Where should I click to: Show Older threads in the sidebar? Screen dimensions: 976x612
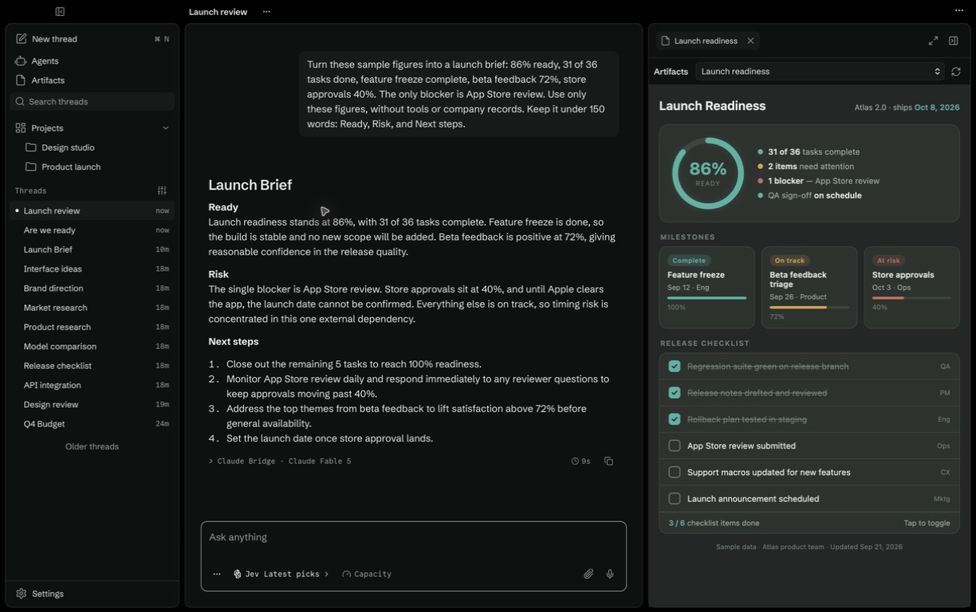pyautogui.click(x=92, y=446)
